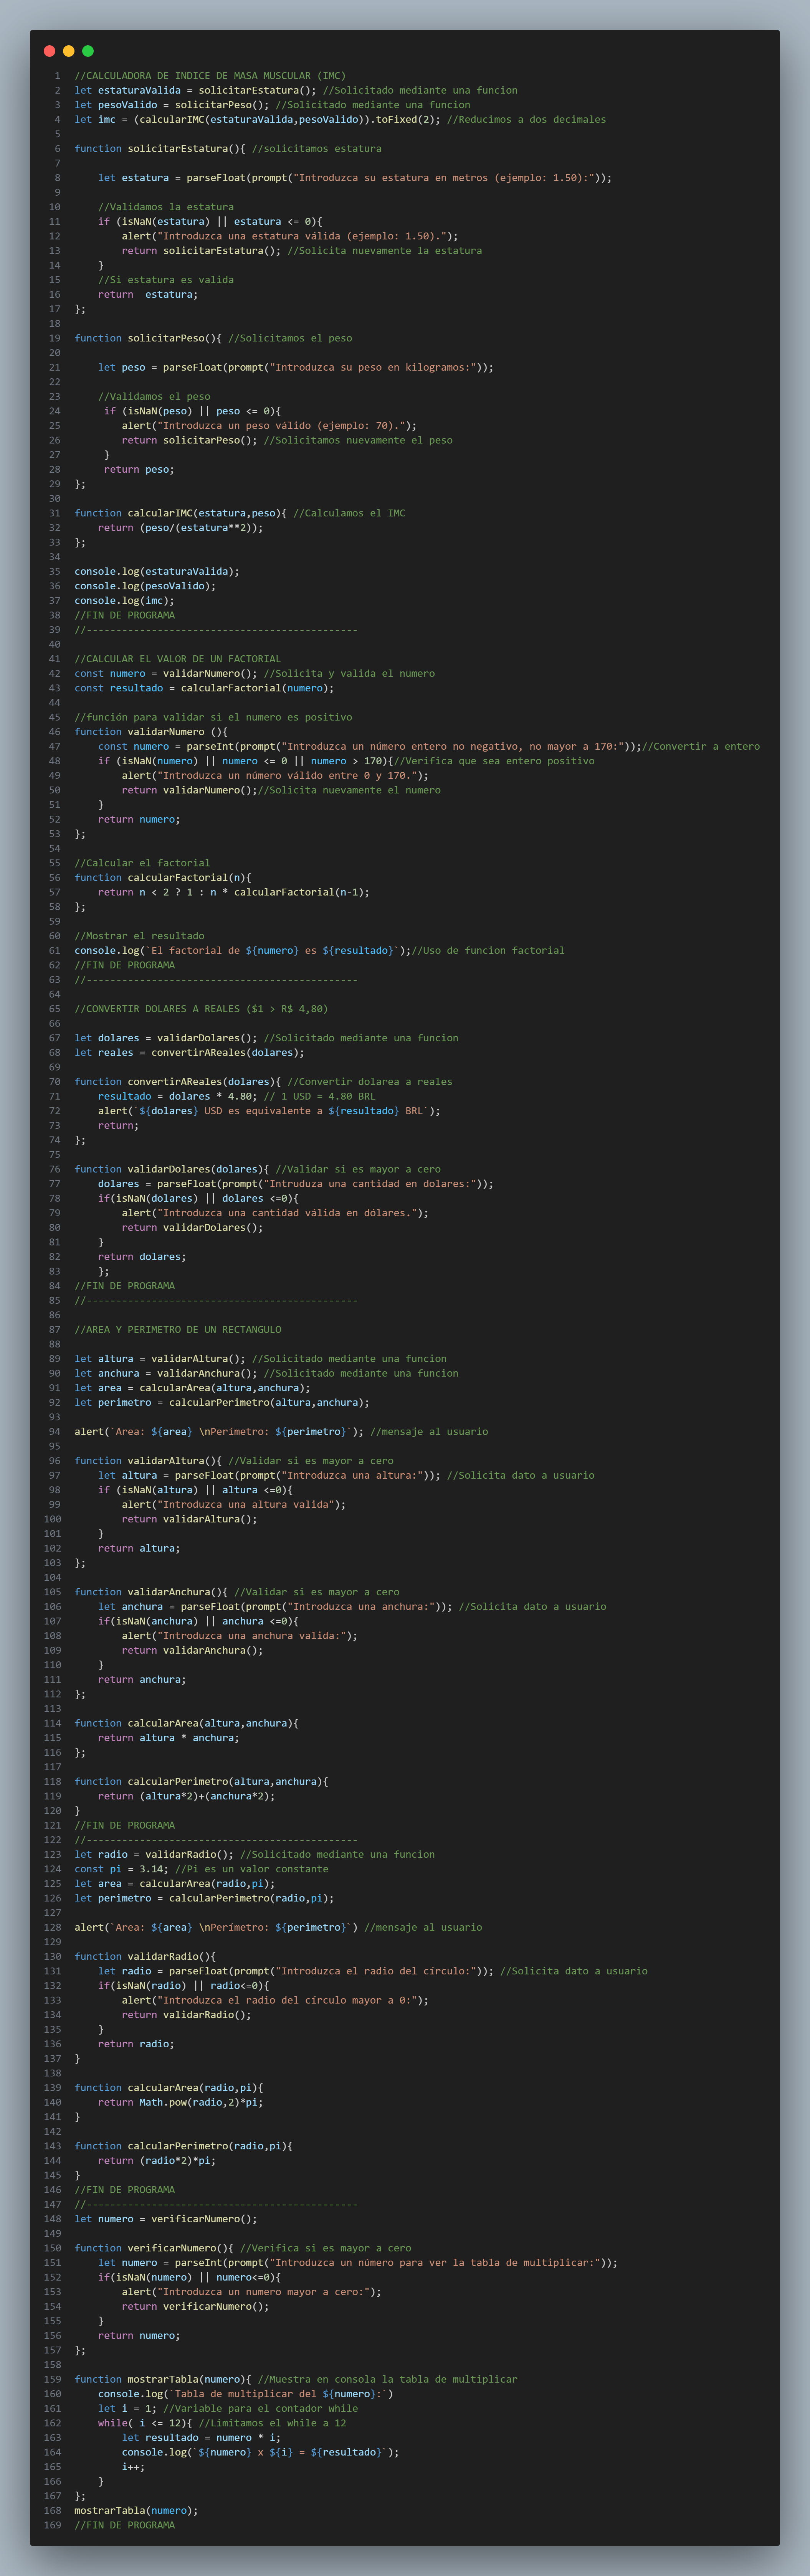Viewport: 810px width, 2576px height.
Task: Click 'return (radio*2)*pi;' line
Action: (157, 2160)
